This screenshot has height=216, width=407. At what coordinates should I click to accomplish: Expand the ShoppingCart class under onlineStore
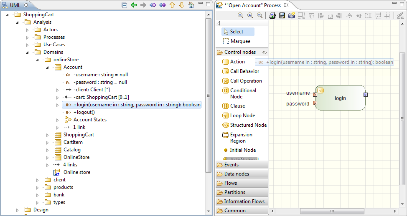point(47,135)
